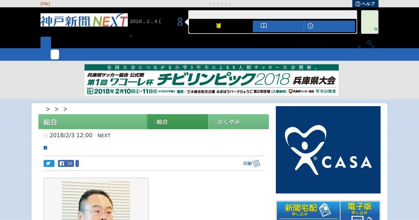Open the open-book icon button

(x=264, y=26)
